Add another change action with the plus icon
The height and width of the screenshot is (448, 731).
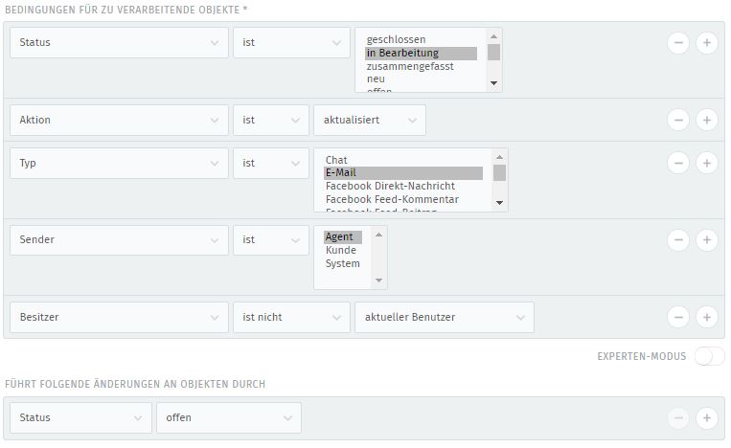click(707, 417)
